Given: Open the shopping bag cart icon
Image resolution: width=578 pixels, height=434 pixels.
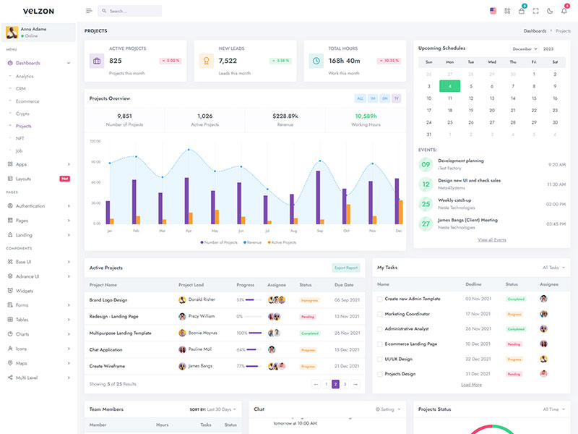Looking at the screenshot, I should 522,11.
